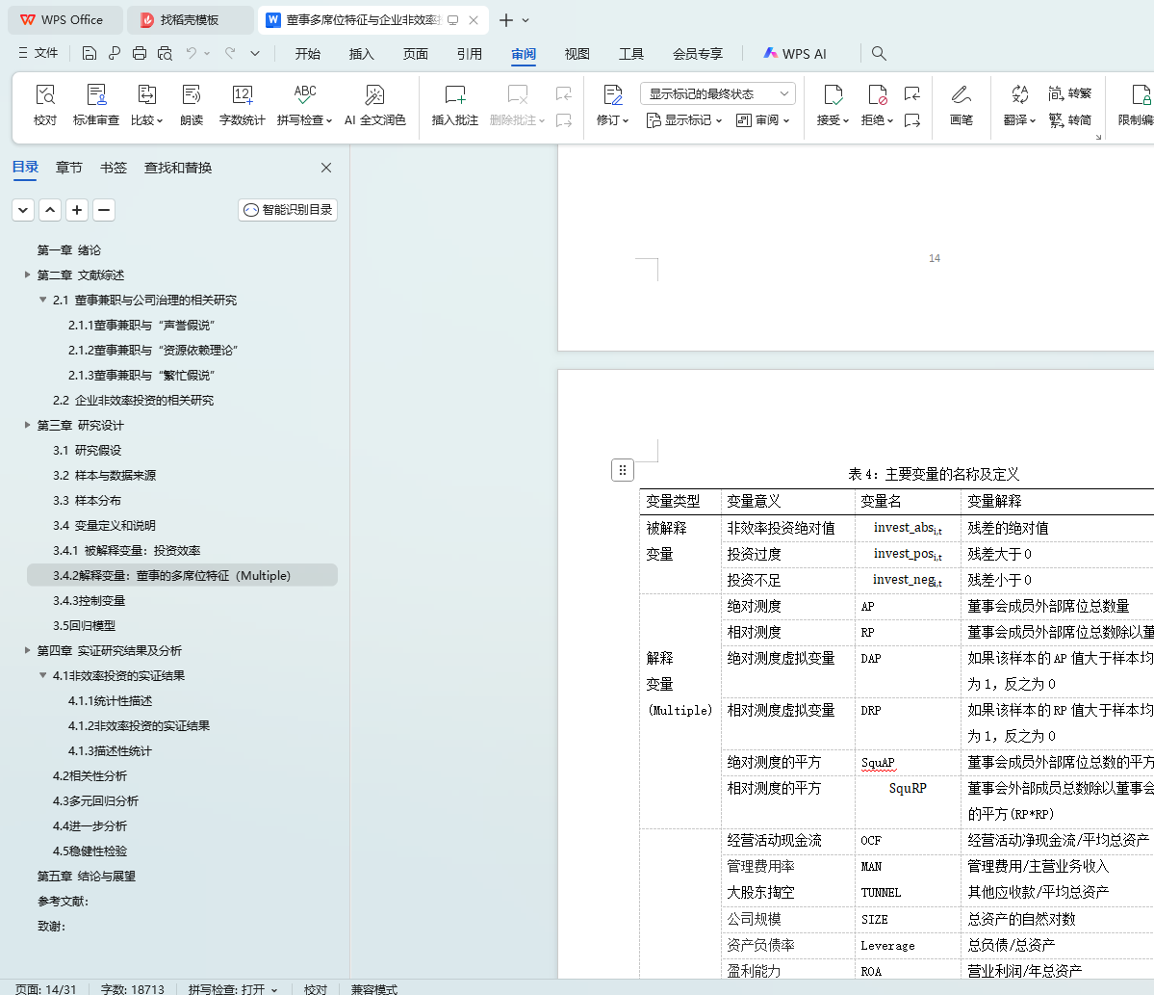This screenshot has height=995, width=1154.
Task: Collapse 4.1非效率投资的实证结果 node
Action: [x=42, y=675]
